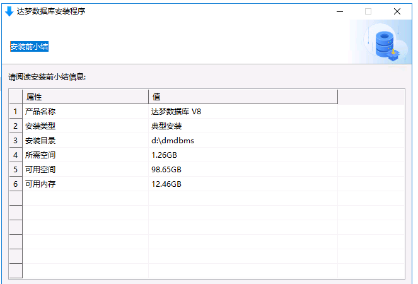This screenshot has width=418, height=284.
Task: Click the 所需空间 cell
Action: [85, 155]
